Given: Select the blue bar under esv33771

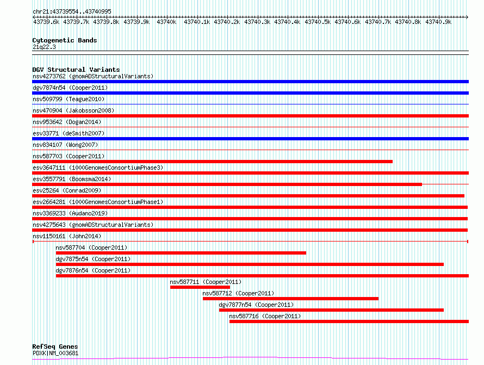Looking at the screenshot, I should click(250, 139).
